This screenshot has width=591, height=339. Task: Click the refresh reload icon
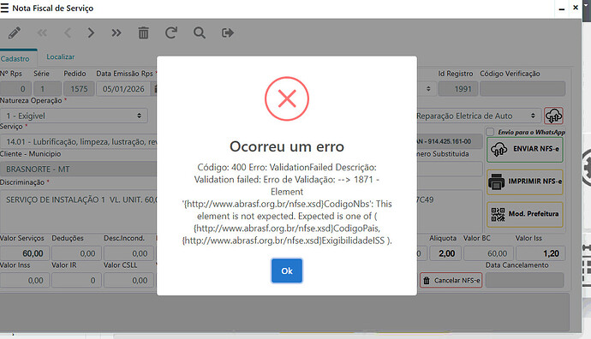coord(170,33)
